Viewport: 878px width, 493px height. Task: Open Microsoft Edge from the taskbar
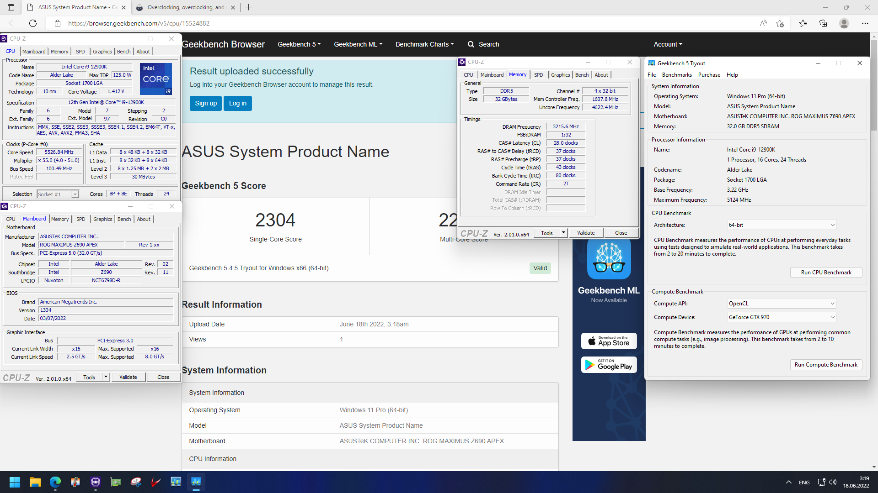[x=55, y=482]
